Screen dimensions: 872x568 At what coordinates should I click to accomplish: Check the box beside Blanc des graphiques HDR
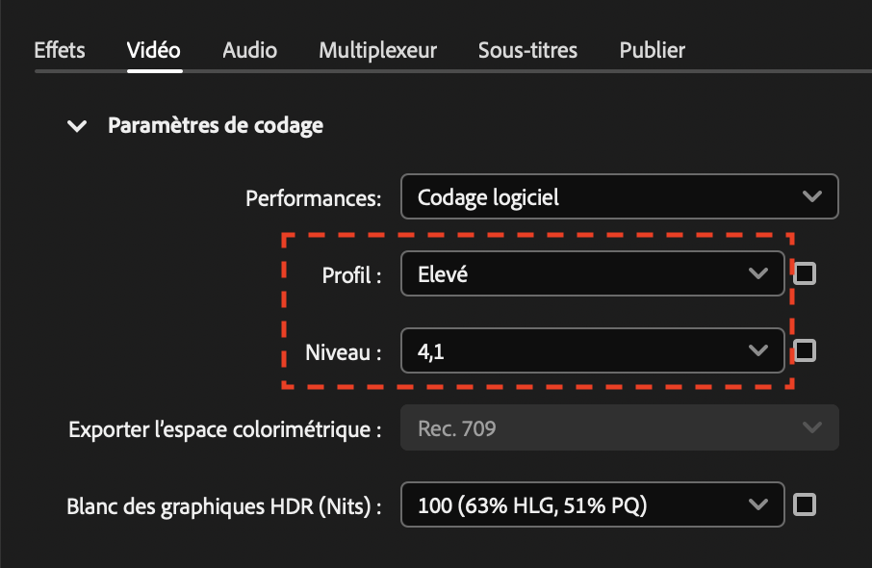(x=805, y=504)
